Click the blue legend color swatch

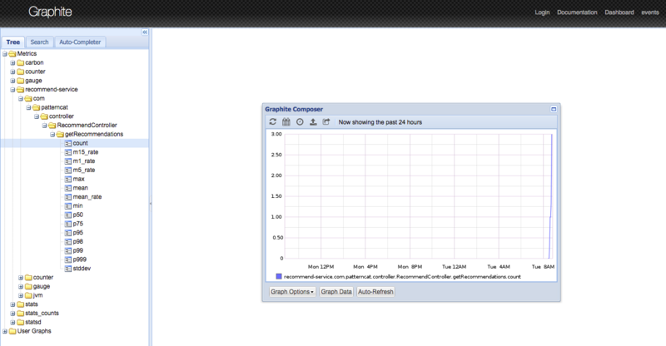(x=279, y=276)
